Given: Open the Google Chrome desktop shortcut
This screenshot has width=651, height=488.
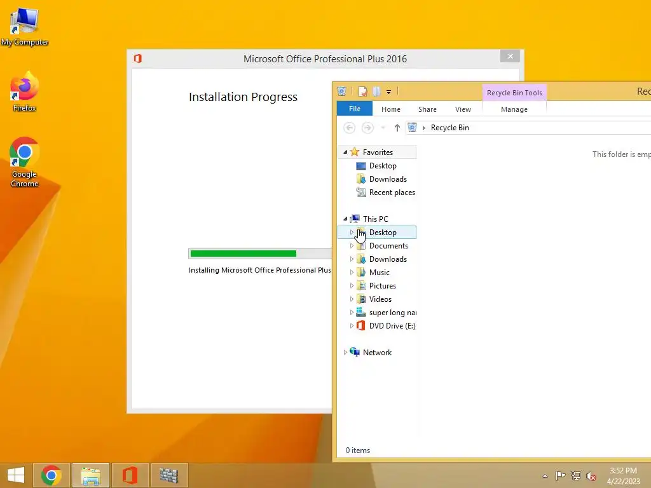Looking at the screenshot, I should [25, 162].
